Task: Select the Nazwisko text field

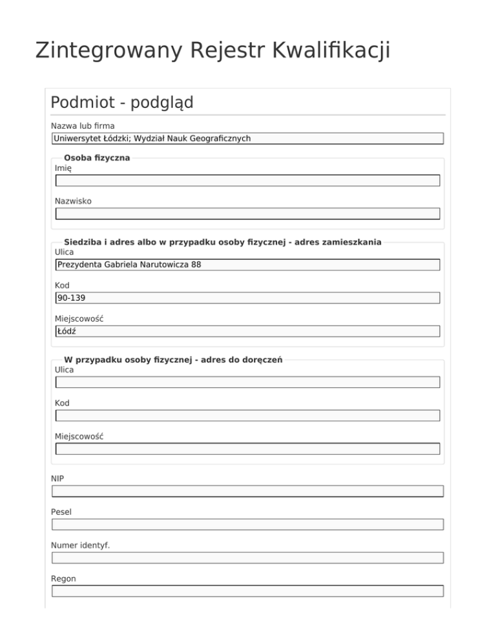Action: [247, 213]
